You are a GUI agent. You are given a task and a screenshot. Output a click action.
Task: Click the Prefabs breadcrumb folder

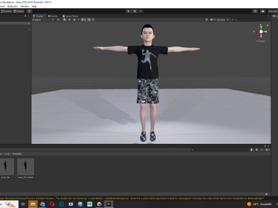pyautogui.click(x=17, y=154)
